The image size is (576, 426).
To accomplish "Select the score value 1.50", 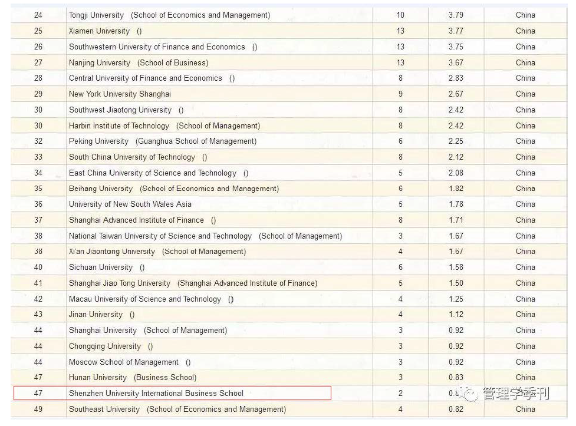I will pyautogui.click(x=456, y=283).
